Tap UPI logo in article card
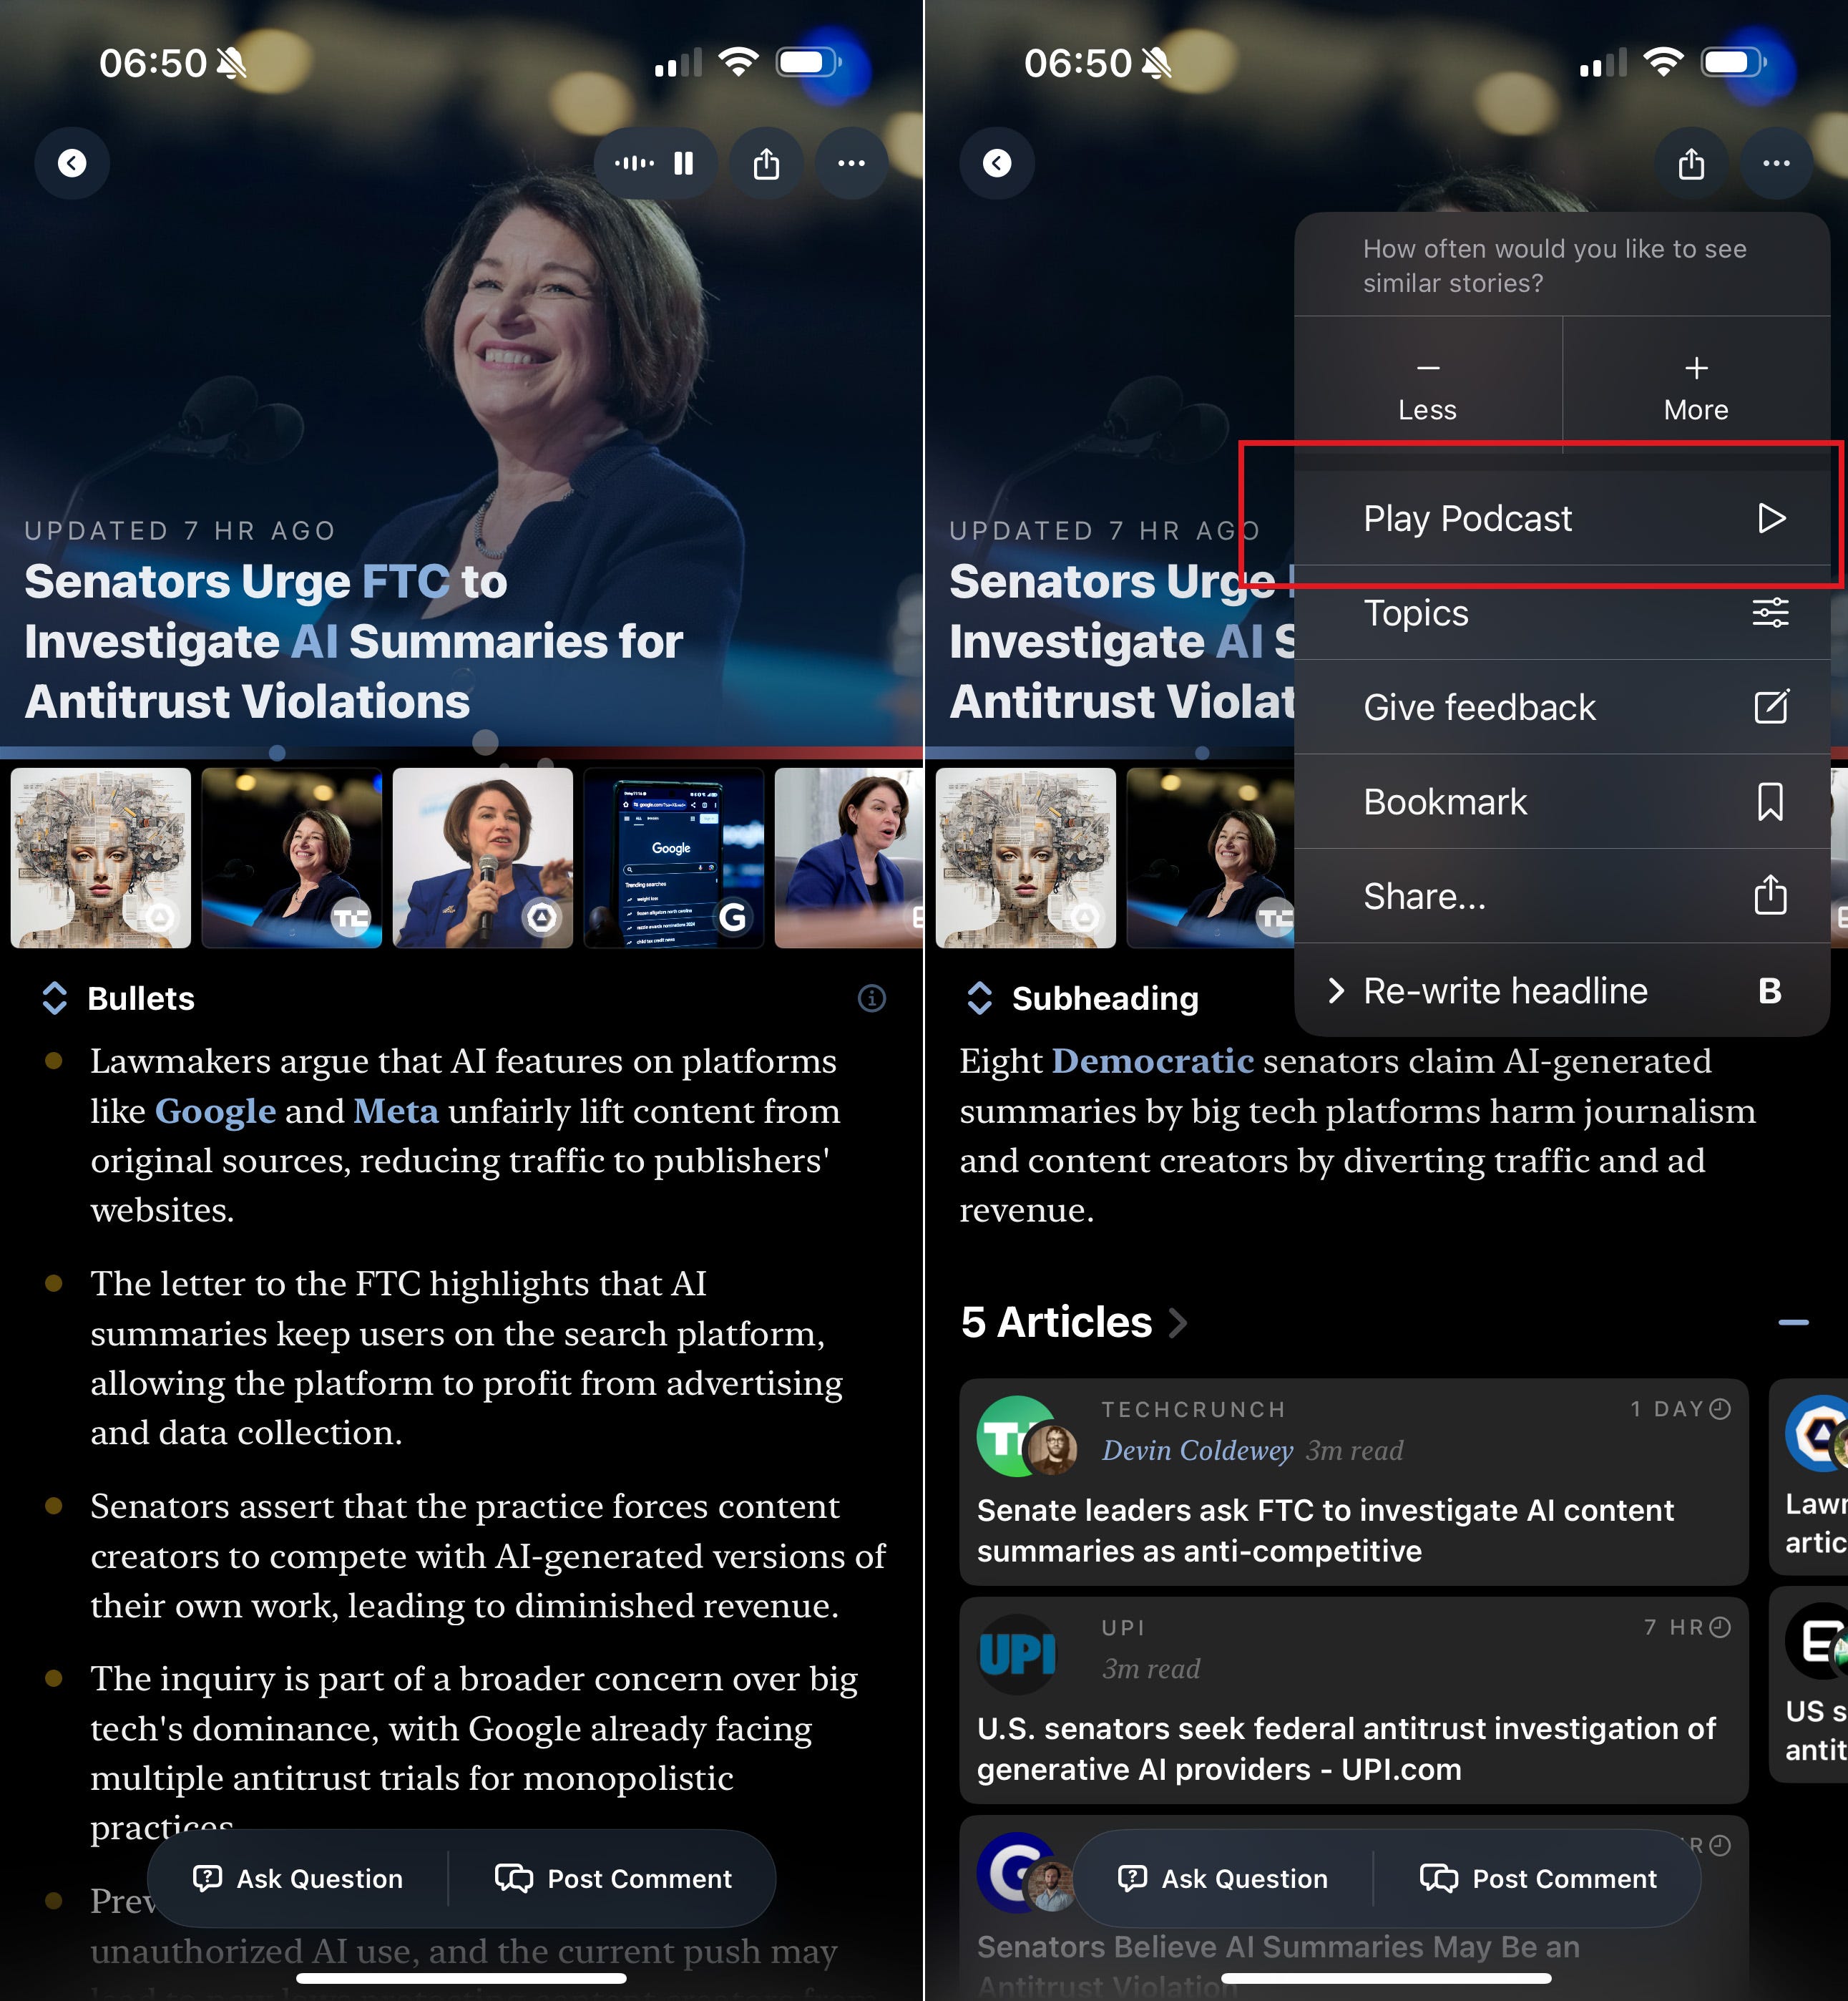1848x2001 pixels. [1017, 1654]
